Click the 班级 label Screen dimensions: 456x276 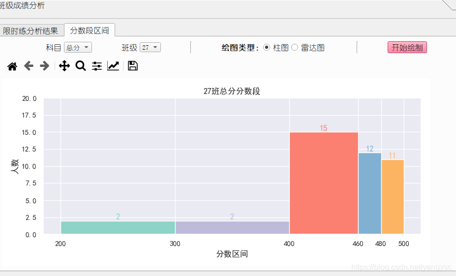tap(129, 48)
